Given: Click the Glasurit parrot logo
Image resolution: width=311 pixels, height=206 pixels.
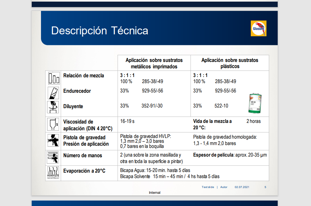Looking at the screenshot, I should pyautogui.click(x=258, y=29).
